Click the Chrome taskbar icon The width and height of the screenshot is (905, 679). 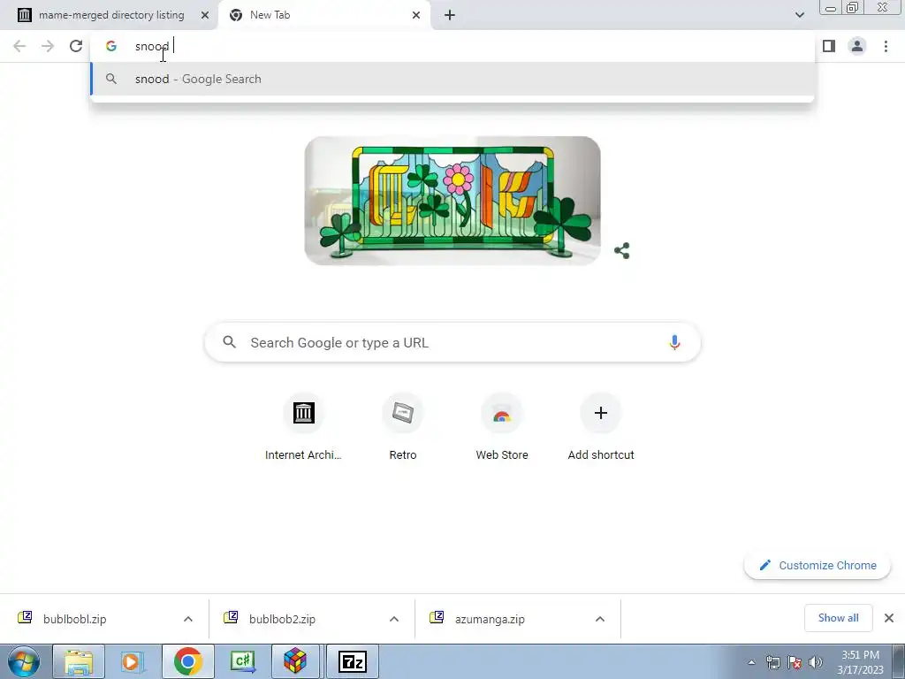point(187,661)
